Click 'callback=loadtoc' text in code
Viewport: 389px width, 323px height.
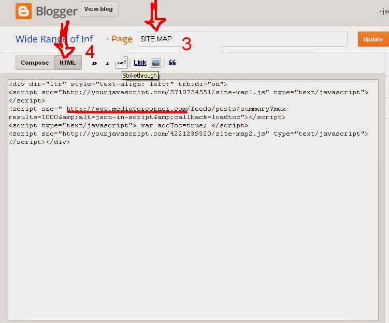pyautogui.click(x=207, y=117)
